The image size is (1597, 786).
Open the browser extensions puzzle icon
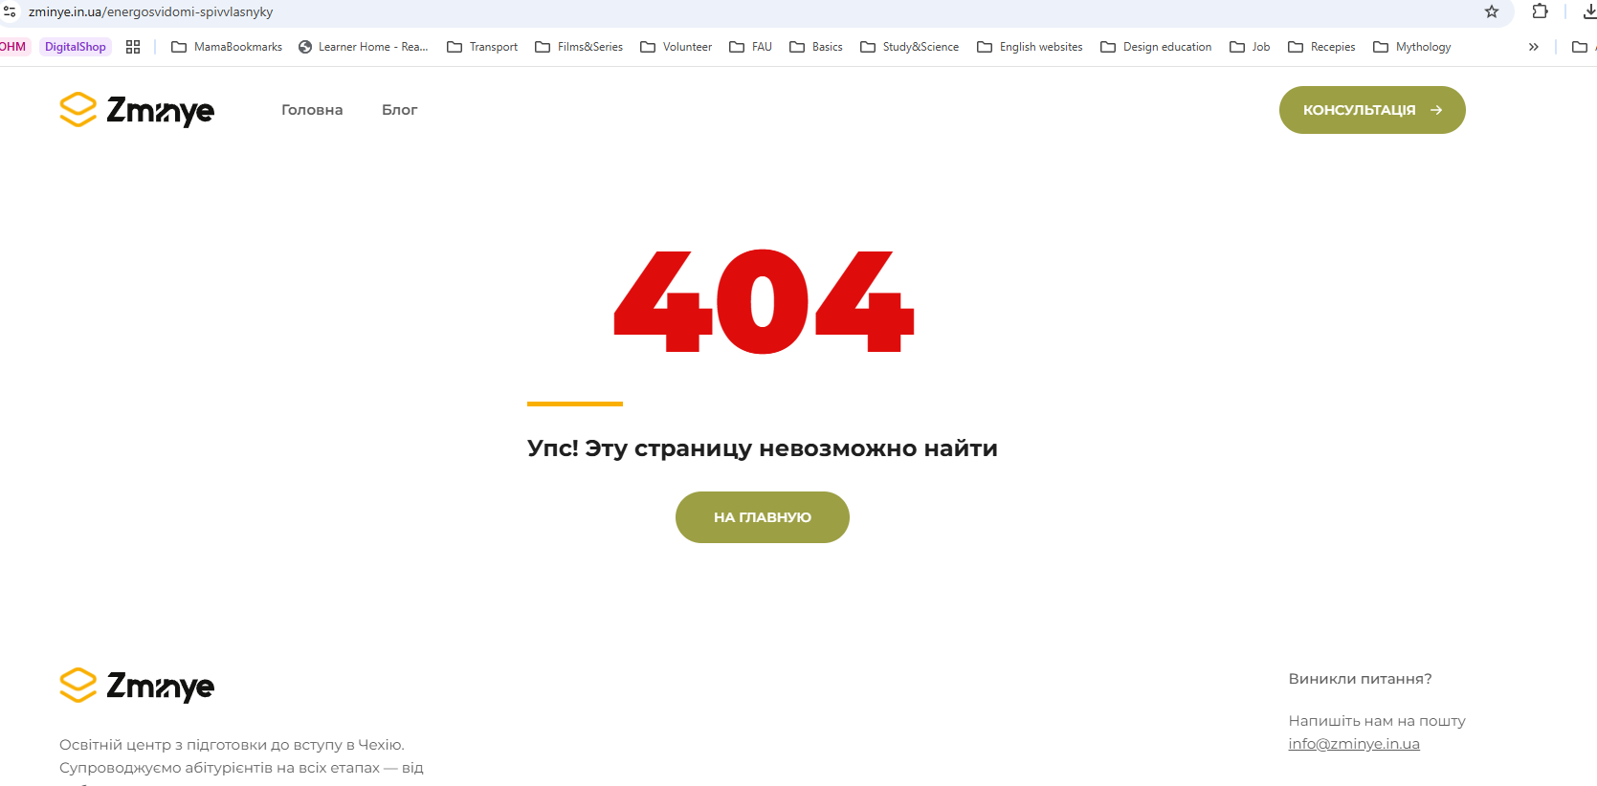[1541, 11]
